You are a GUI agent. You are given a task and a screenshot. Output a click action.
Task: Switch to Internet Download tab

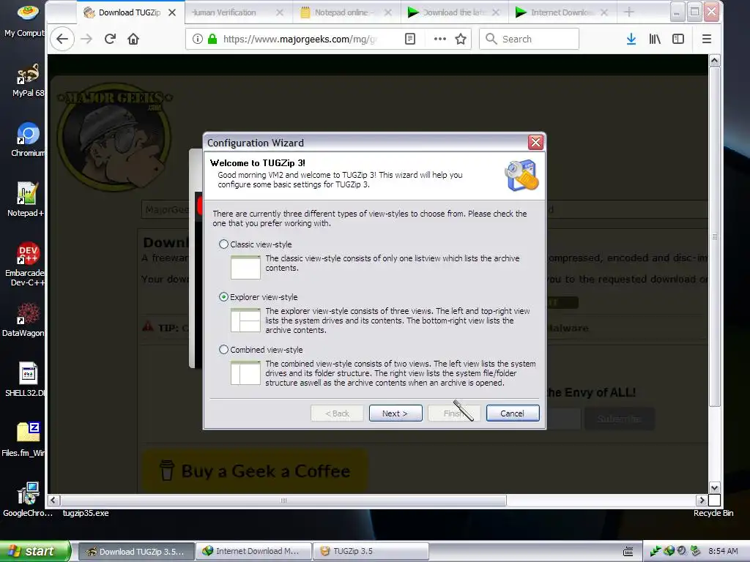(x=561, y=12)
